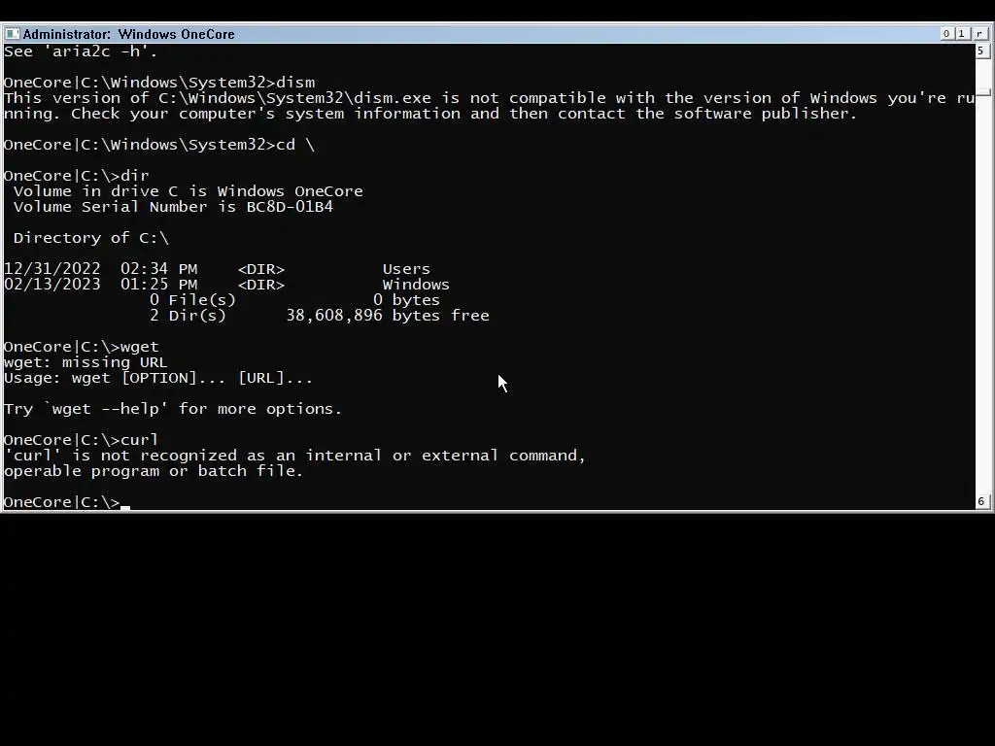Click the minimize button labeled 0
Screen dimensions: 995x746
946,34
